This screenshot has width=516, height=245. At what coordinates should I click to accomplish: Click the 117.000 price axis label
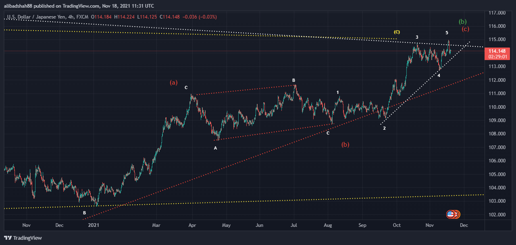[497, 13]
